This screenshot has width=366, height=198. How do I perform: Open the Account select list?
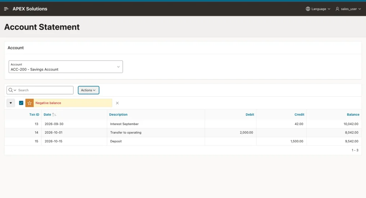pos(66,67)
